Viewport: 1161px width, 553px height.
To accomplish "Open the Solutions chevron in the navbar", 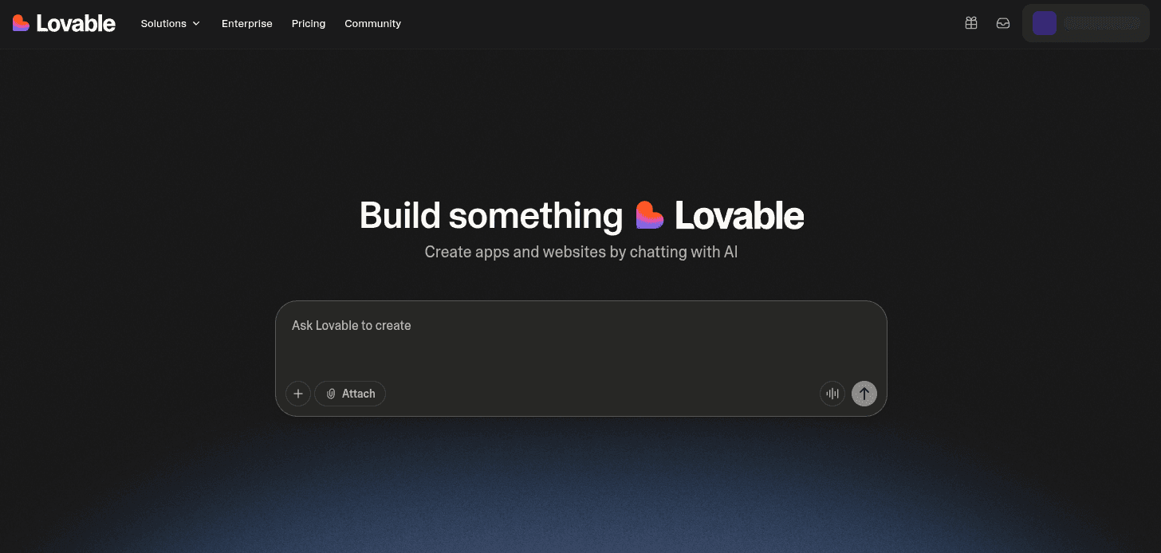I will click(195, 24).
